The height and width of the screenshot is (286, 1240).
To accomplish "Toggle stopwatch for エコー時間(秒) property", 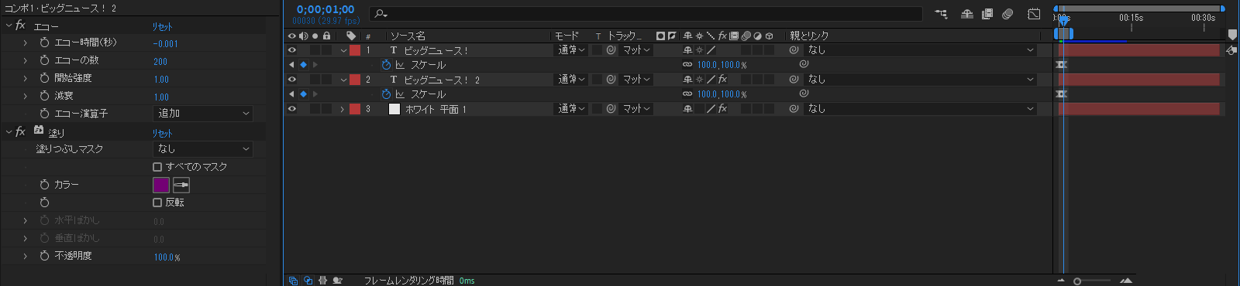I will click(x=44, y=43).
